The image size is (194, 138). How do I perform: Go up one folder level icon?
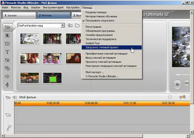point(70,26)
